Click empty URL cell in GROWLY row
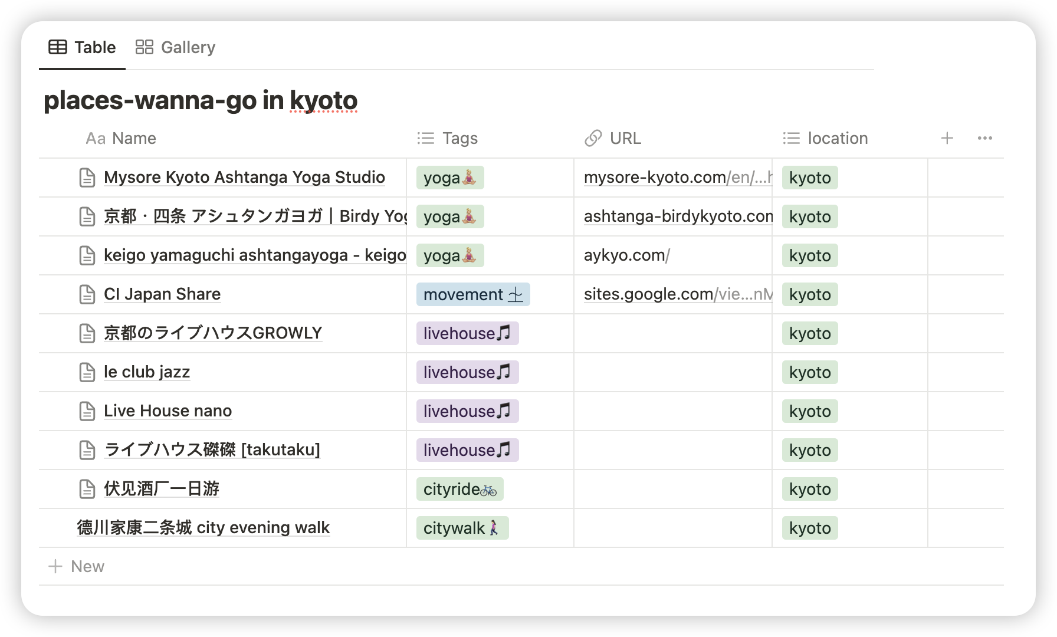 click(x=673, y=333)
